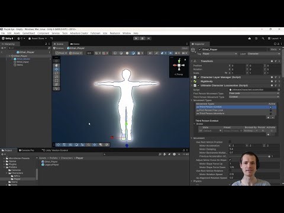Select the LegacyPlayer prefab asset in Project
The height and width of the screenshot is (213, 284).
coord(50,164)
